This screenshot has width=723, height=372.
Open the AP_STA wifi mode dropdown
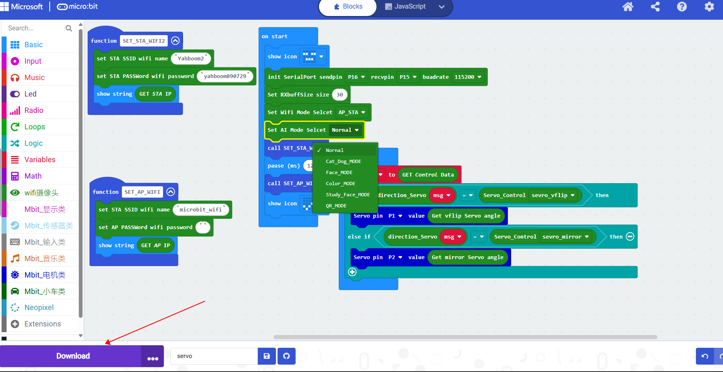(x=352, y=112)
